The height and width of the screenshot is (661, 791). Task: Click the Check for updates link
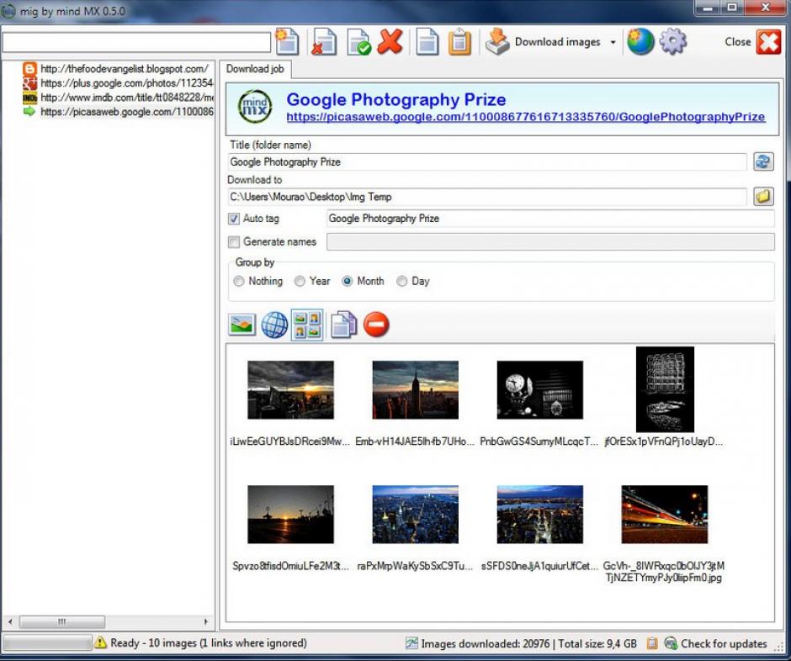724,643
